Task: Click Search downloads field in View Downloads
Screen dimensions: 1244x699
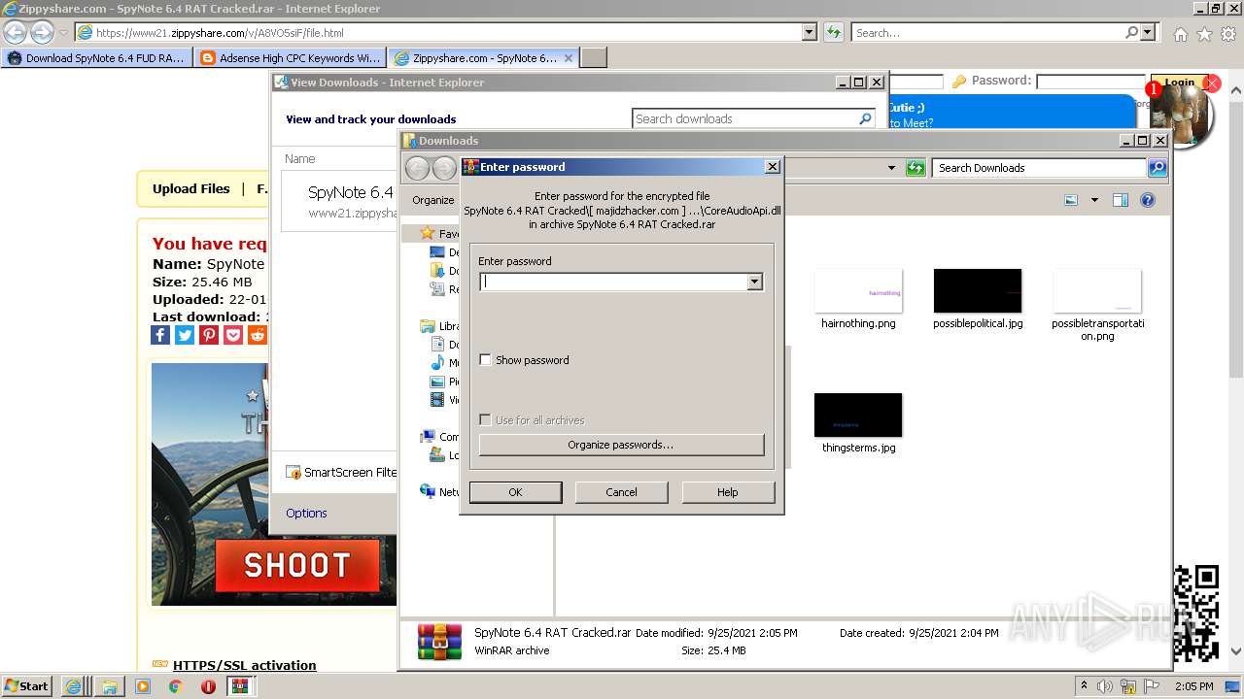Action: (x=744, y=118)
